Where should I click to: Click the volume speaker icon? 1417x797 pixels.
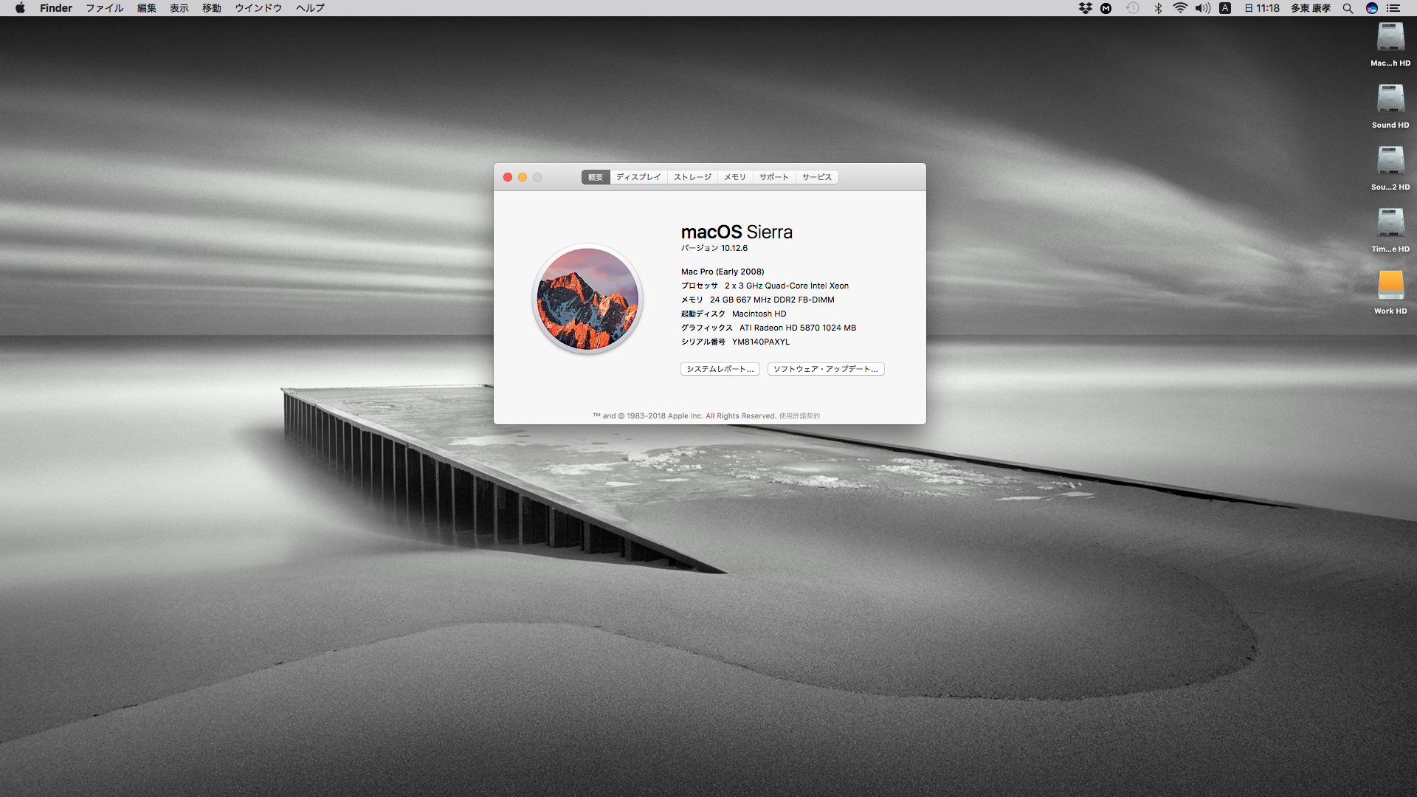(x=1202, y=8)
